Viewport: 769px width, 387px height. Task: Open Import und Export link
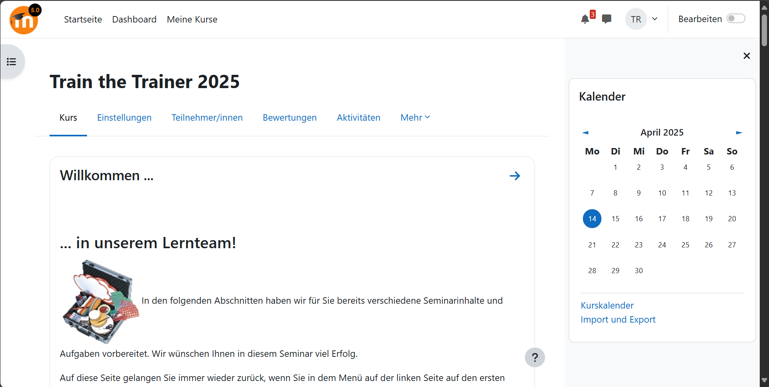point(618,319)
